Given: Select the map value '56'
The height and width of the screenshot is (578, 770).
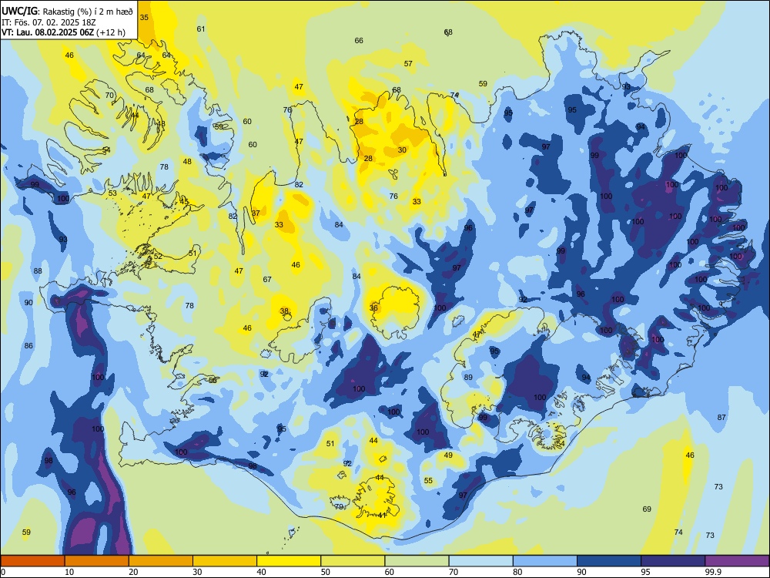Looking at the screenshot, I should (213, 381).
